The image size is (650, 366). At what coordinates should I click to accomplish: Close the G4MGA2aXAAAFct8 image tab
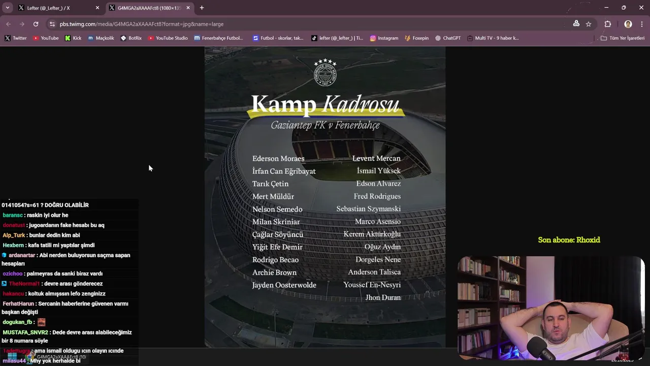click(x=188, y=8)
